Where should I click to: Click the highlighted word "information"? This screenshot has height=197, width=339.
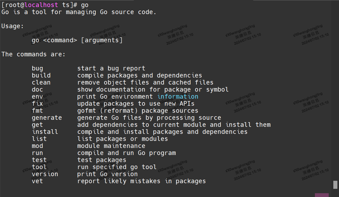177,96
